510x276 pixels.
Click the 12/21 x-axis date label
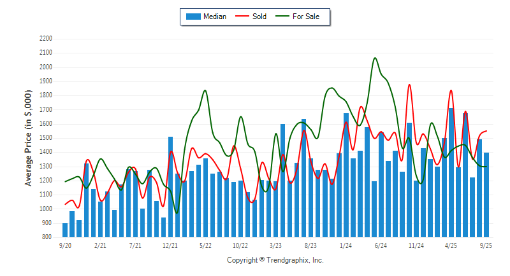click(170, 245)
